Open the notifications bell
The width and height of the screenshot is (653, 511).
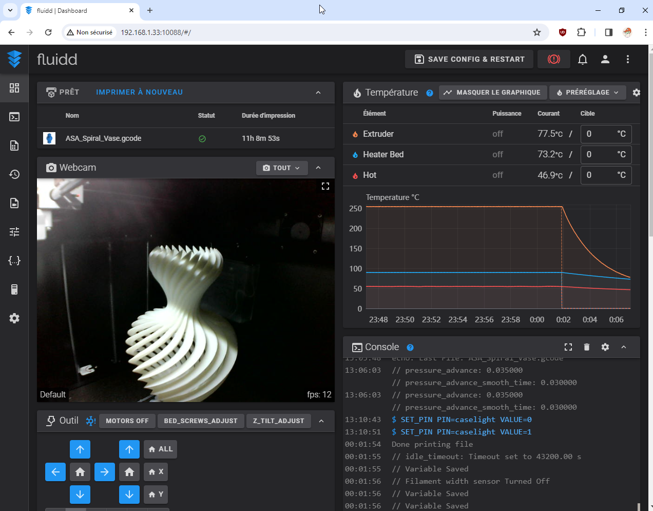[x=582, y=59]
